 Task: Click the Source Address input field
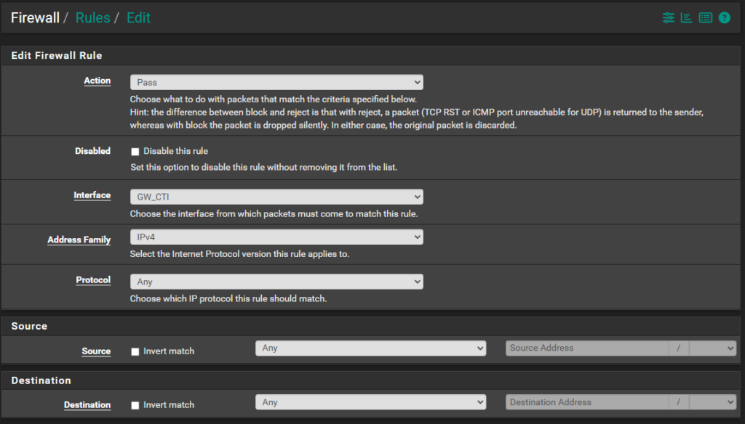click(x=586, y=348)
